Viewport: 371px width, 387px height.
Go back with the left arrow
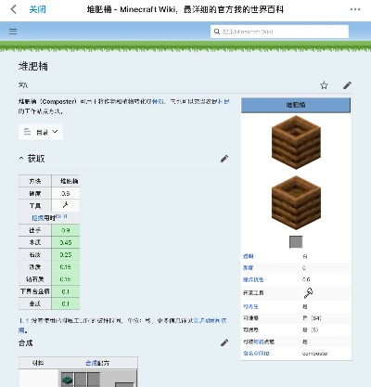pos(14,9)
